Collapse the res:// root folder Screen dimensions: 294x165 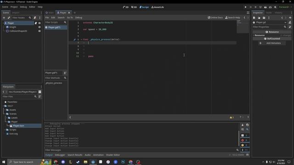tap(3, 106)
